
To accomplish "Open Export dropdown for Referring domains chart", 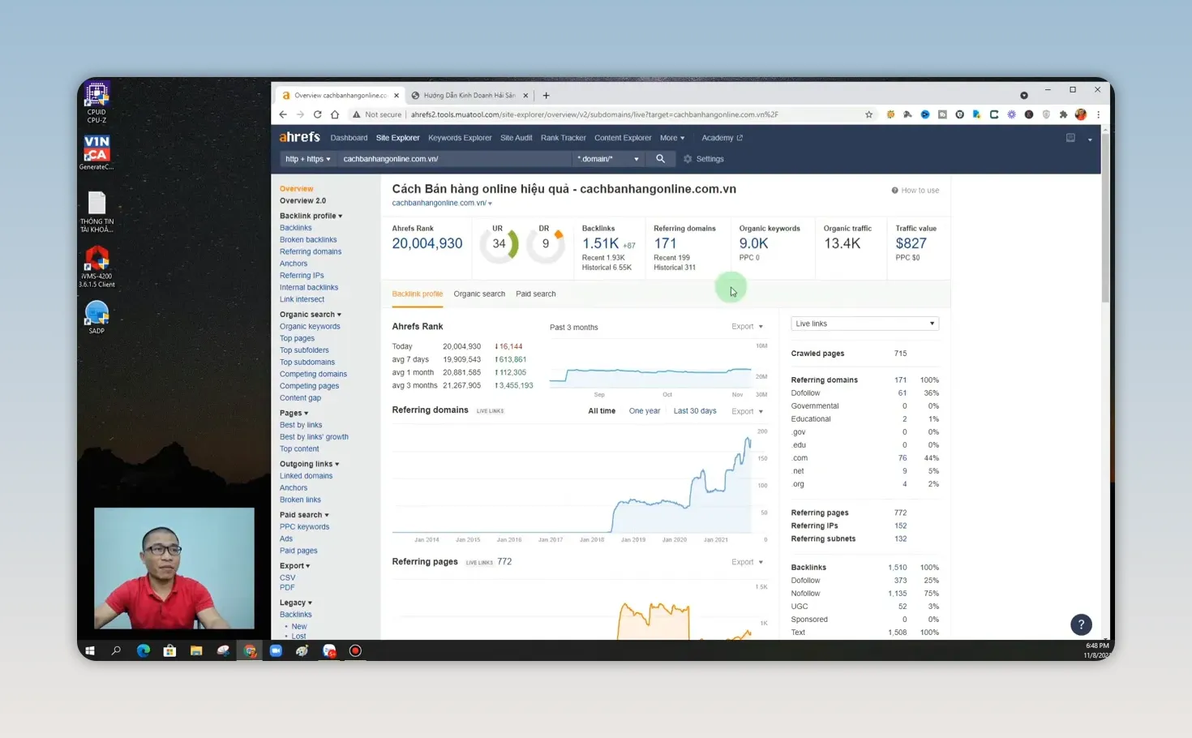I will 747,411.
